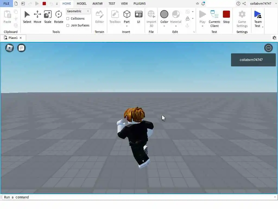This screenshot has width=278, height=209.
Task: Expand the Material dropdown arrow
Action: [x=176, y=26]
